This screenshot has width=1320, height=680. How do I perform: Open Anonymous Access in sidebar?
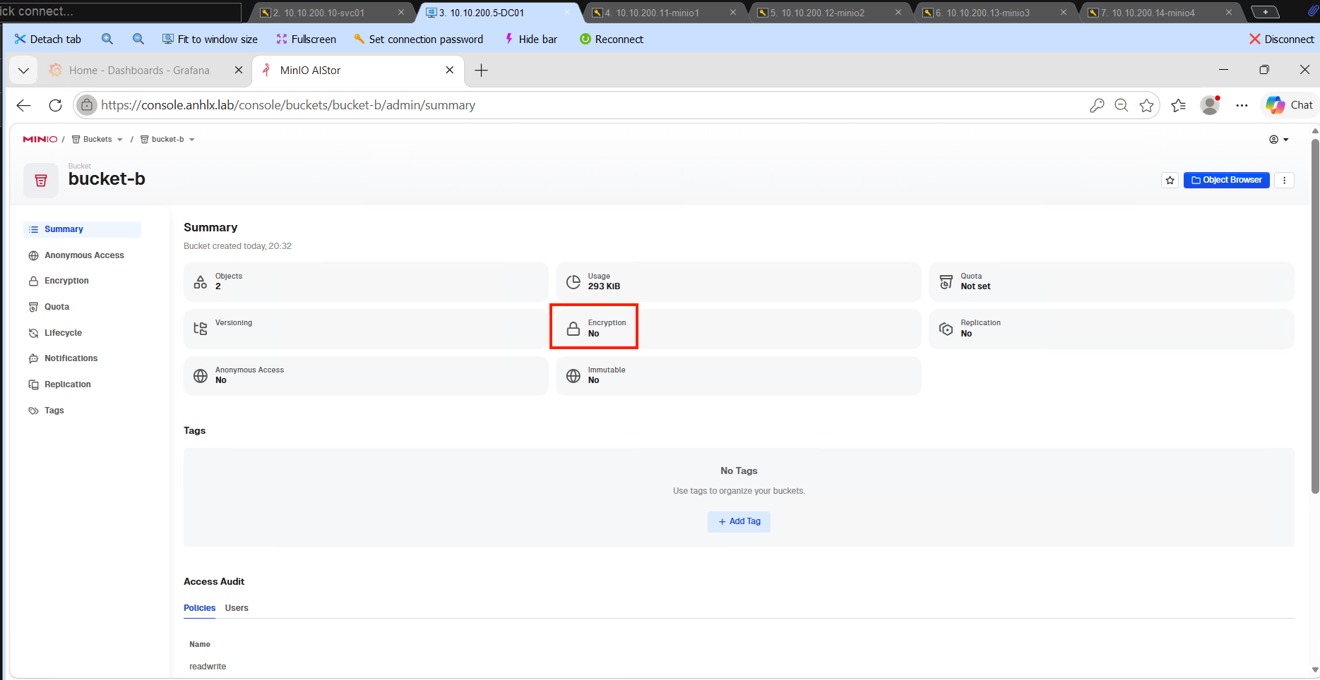point(76,255)
